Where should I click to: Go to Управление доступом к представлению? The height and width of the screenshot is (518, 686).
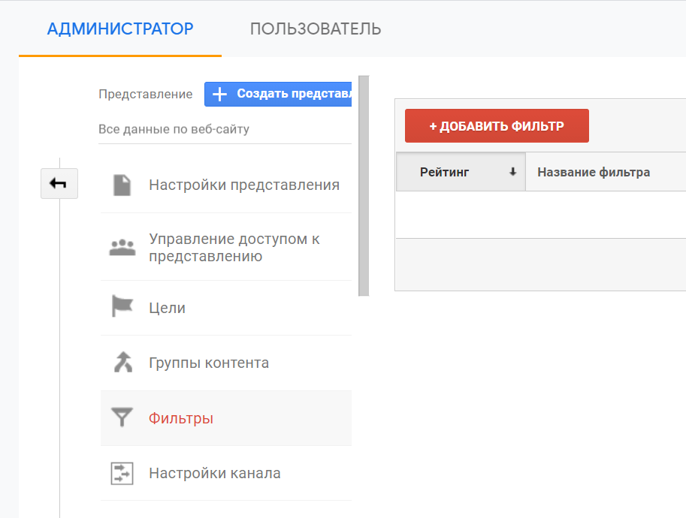coord(234,248)
